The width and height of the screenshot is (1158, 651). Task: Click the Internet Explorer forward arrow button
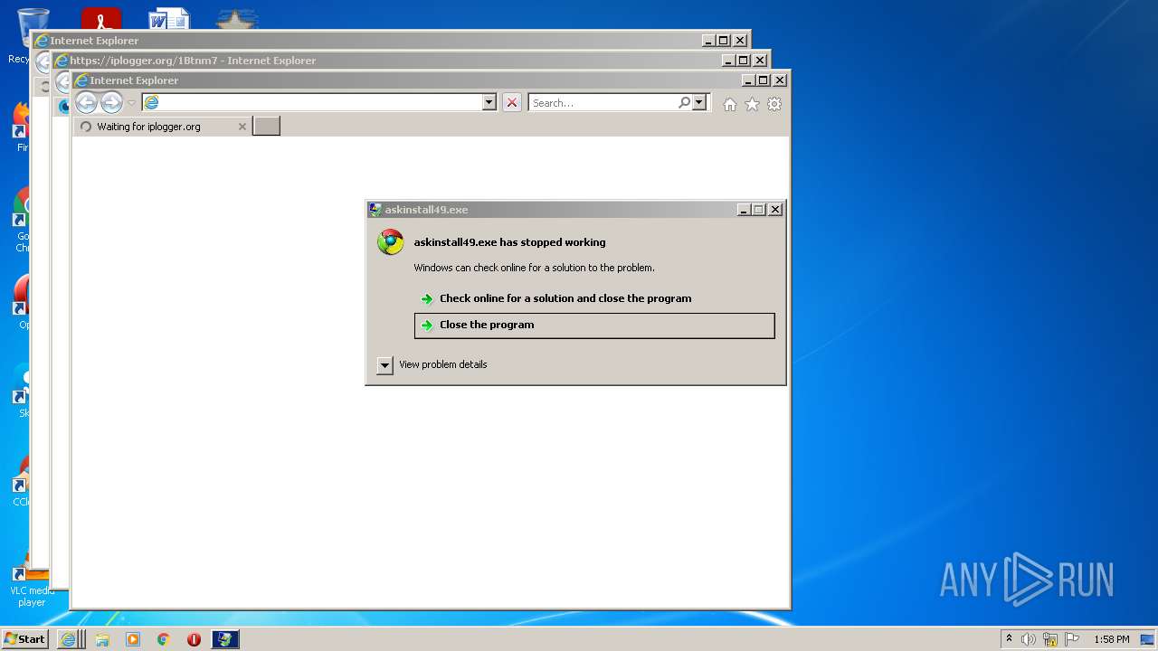click(x=111, y=103)
